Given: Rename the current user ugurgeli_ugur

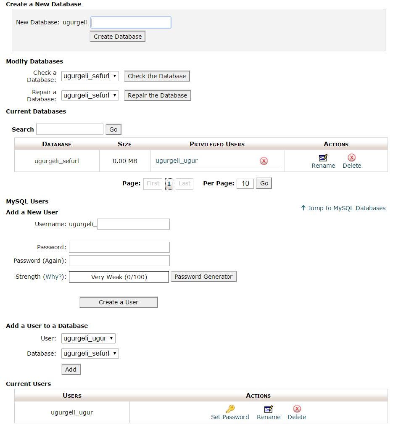Looking at the screenshot, I should tap(269, 412).
